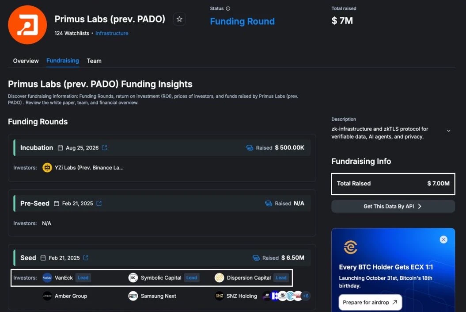Open the Seed round external link icon

click(x=86, y=258)
